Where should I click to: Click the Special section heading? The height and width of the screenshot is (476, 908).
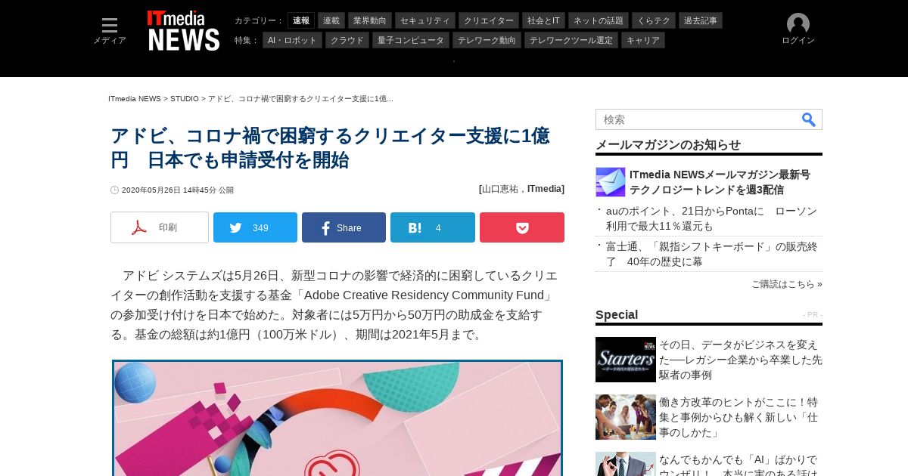coord(617,315)
